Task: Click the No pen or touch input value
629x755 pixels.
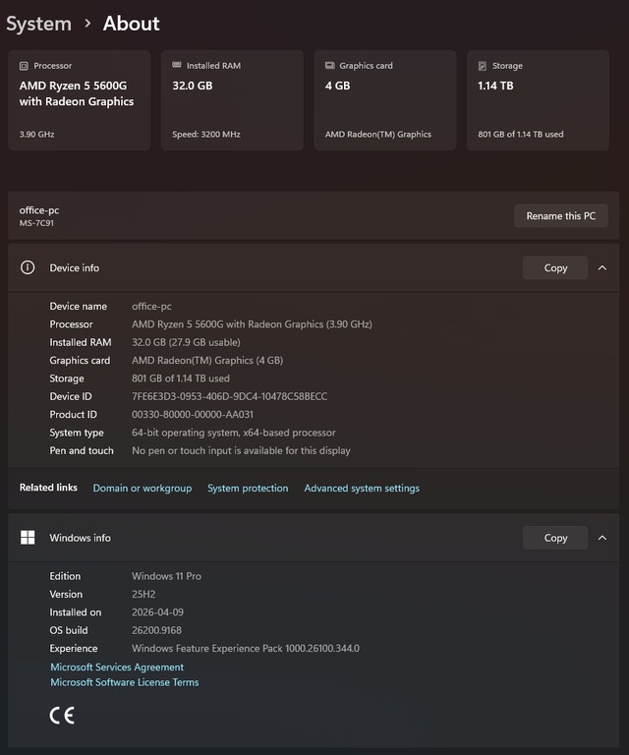Action: coord(241,450)
